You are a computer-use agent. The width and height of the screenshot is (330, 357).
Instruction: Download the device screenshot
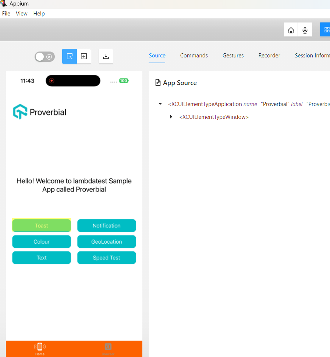pyautogui.click(x=106, y=56)
